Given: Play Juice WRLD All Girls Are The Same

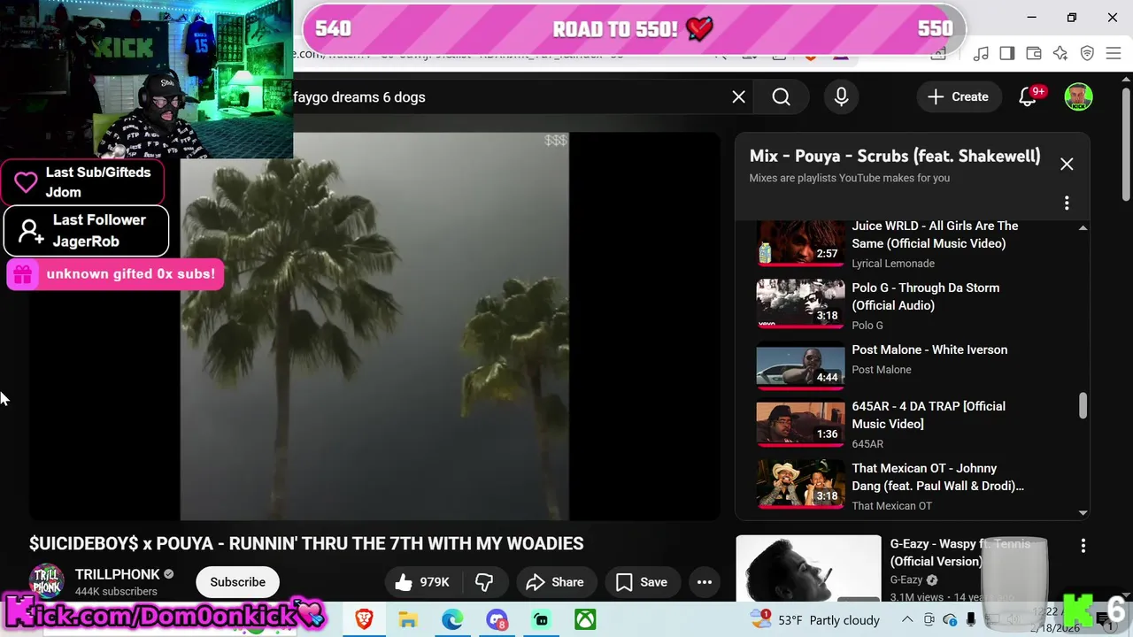Looking at the screenshot, I should [935, 234].
